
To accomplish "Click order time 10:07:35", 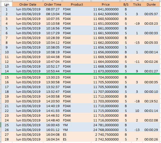I will point(53,19).
